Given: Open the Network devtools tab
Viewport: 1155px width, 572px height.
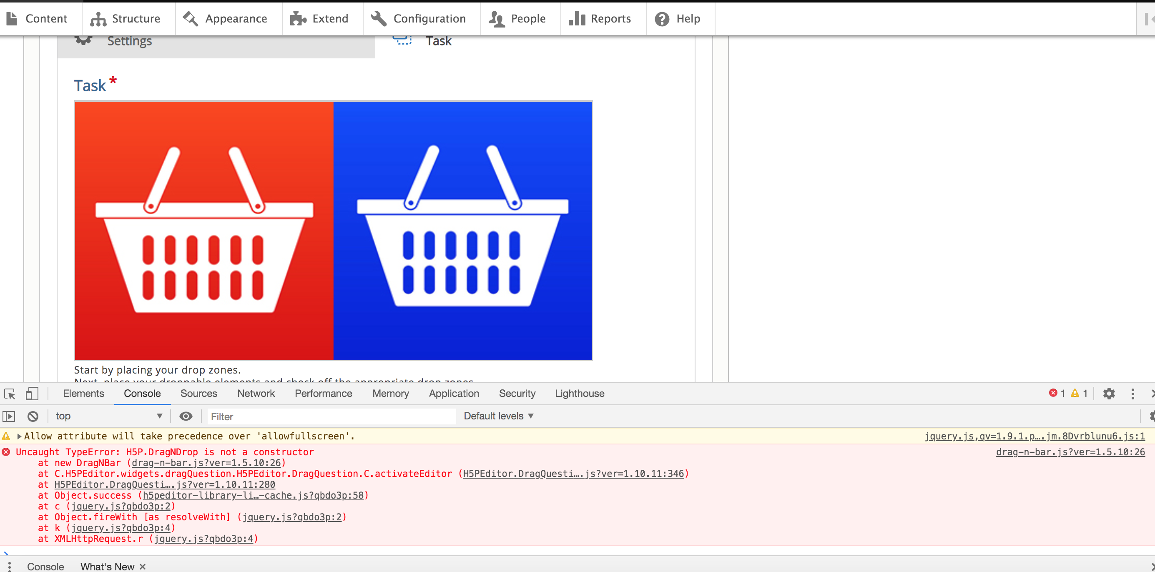Looking at the screenshot, I should click(256, 393).
